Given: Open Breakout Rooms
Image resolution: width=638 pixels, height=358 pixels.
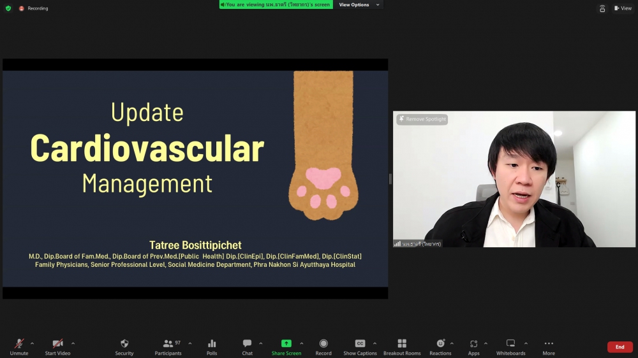Looking at the screenshot, I should point(402,344).
